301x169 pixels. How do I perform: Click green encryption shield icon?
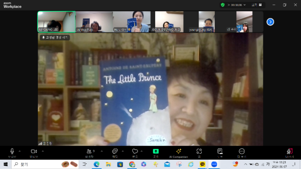click(x=223, y=5)
